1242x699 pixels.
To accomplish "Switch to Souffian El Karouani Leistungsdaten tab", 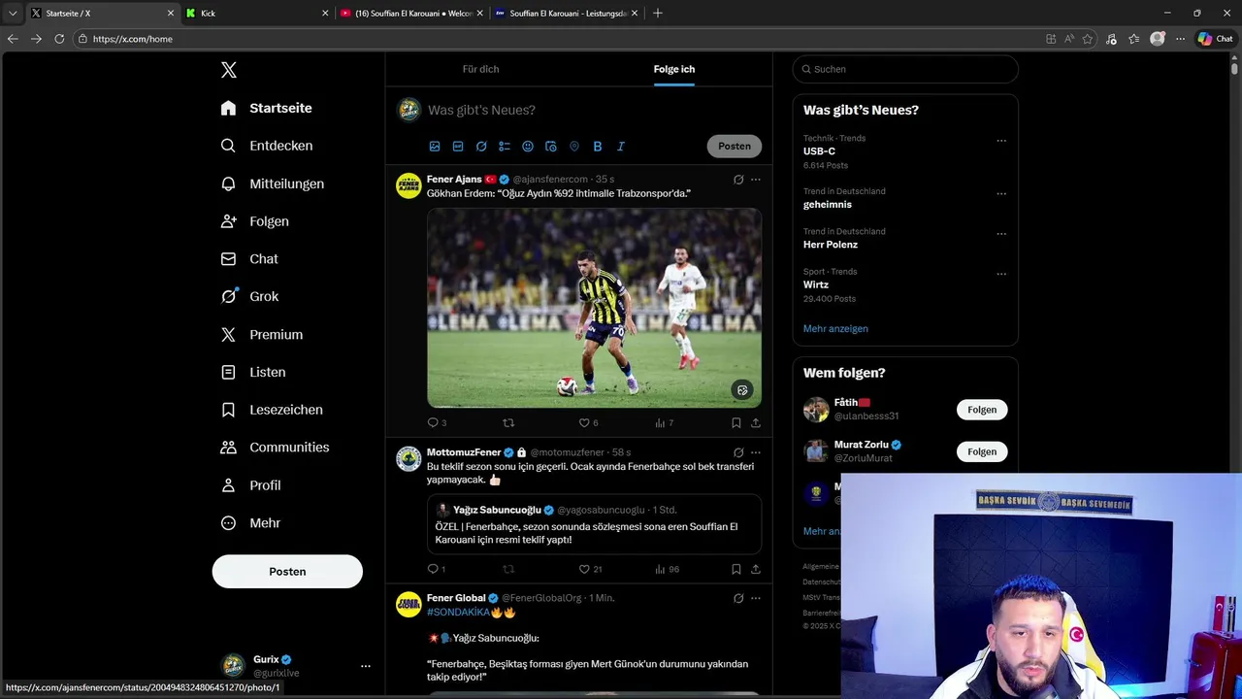I will 567,14.
